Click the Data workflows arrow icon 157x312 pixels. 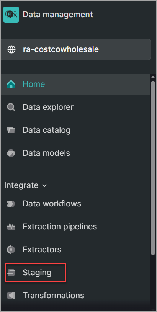[x=11, y=204]
